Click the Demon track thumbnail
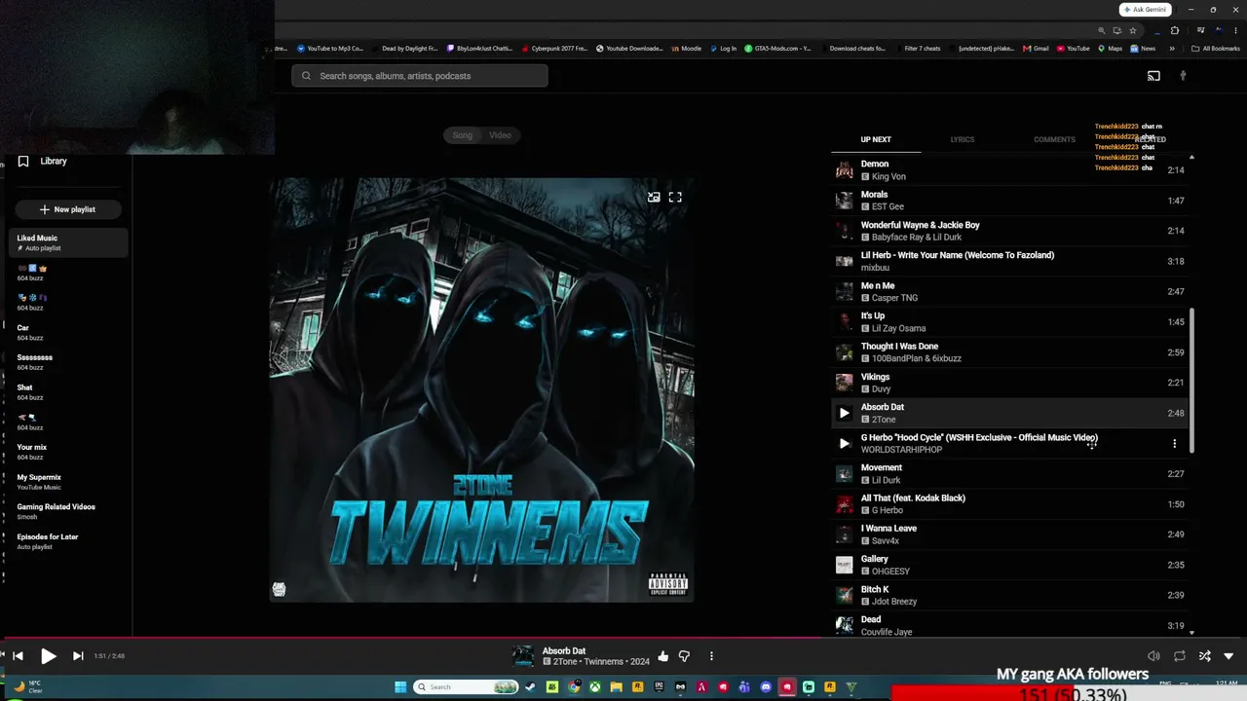1247x701 pixels. [845, 170]
